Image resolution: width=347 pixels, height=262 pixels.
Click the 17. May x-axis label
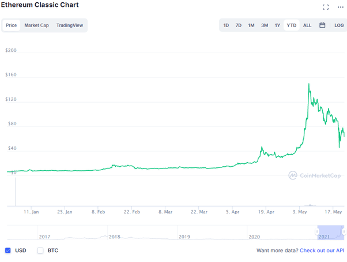pyautogui.click(x=333, y=212)
